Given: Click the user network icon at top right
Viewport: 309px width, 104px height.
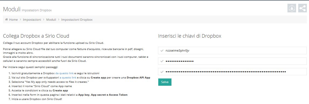Looking at the screenshot, I should pyautogui.click(x=292, y=8).
